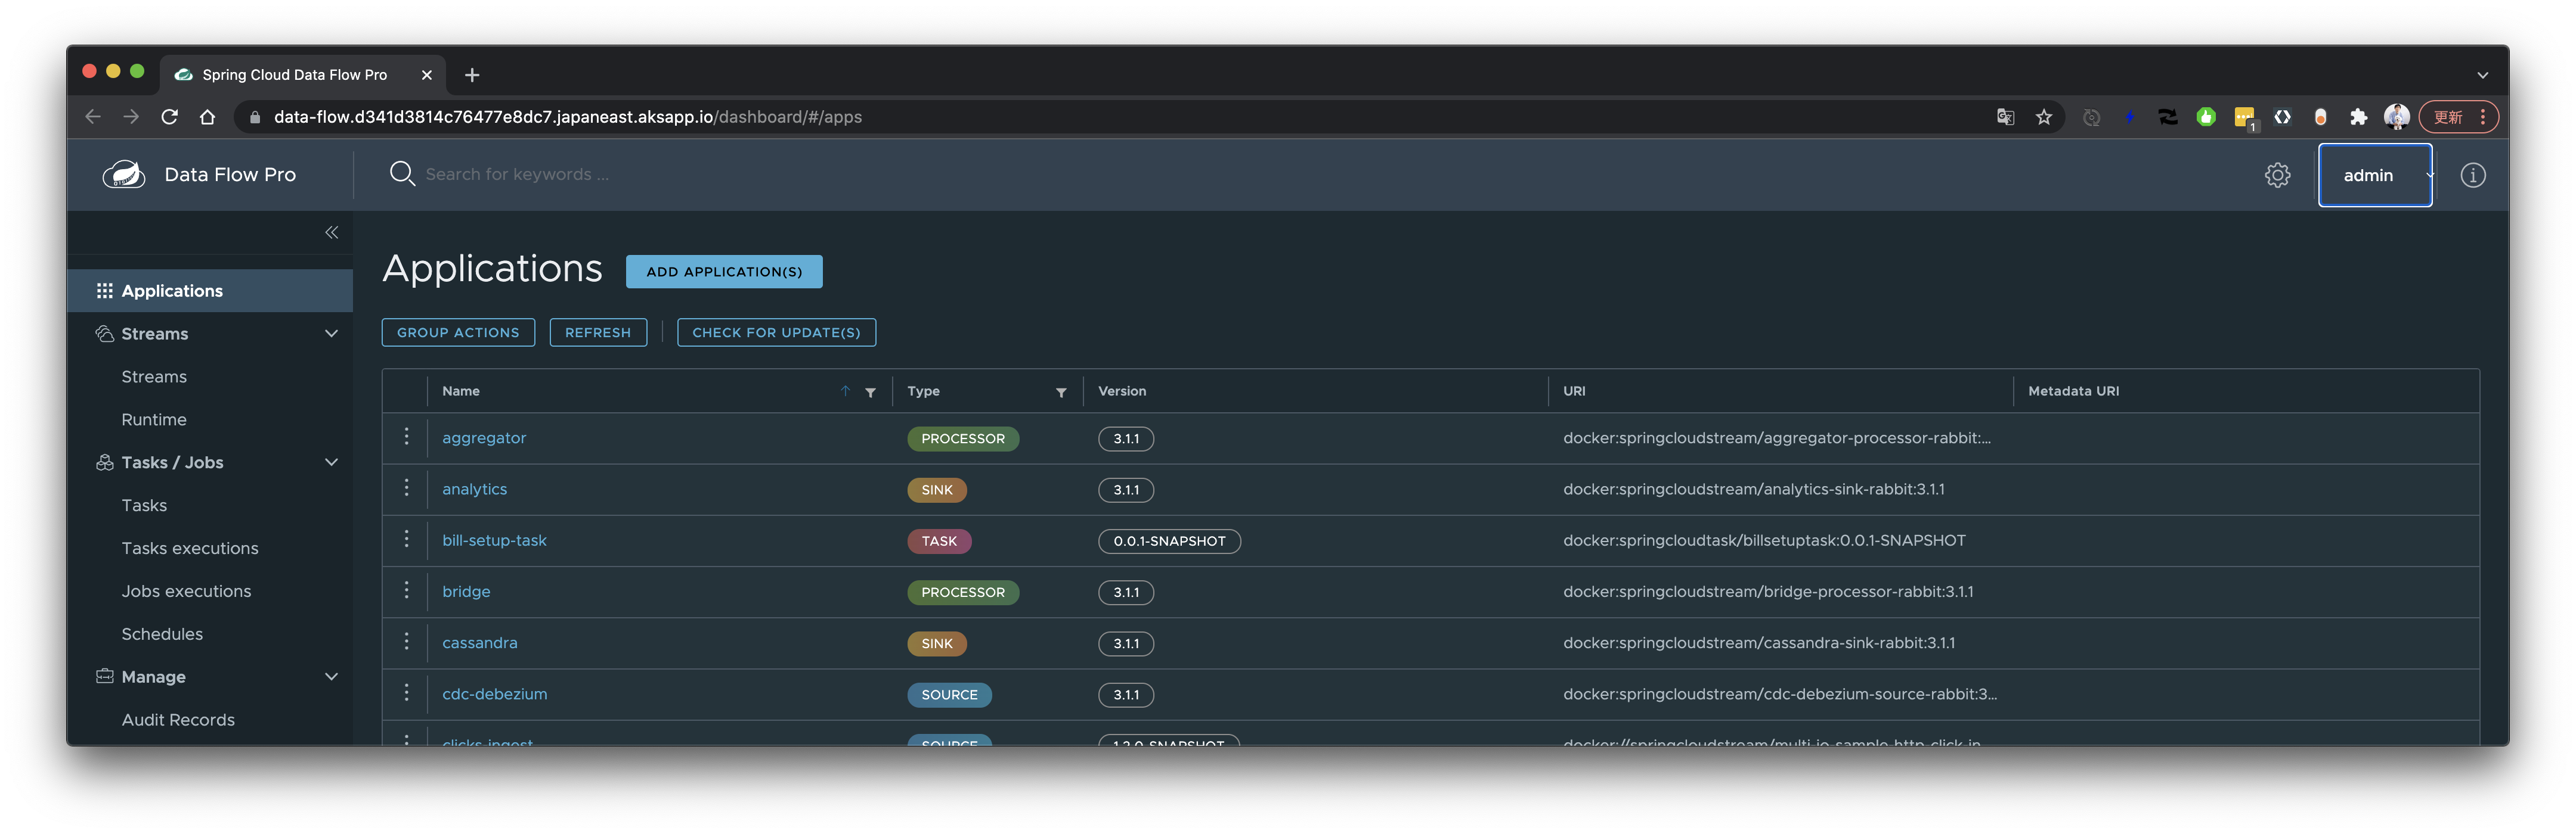This screenshot has height=834, width=2576.
Task: Open row actions menu for aggregator
Action: pyautogui.click(x=406, y=437)
